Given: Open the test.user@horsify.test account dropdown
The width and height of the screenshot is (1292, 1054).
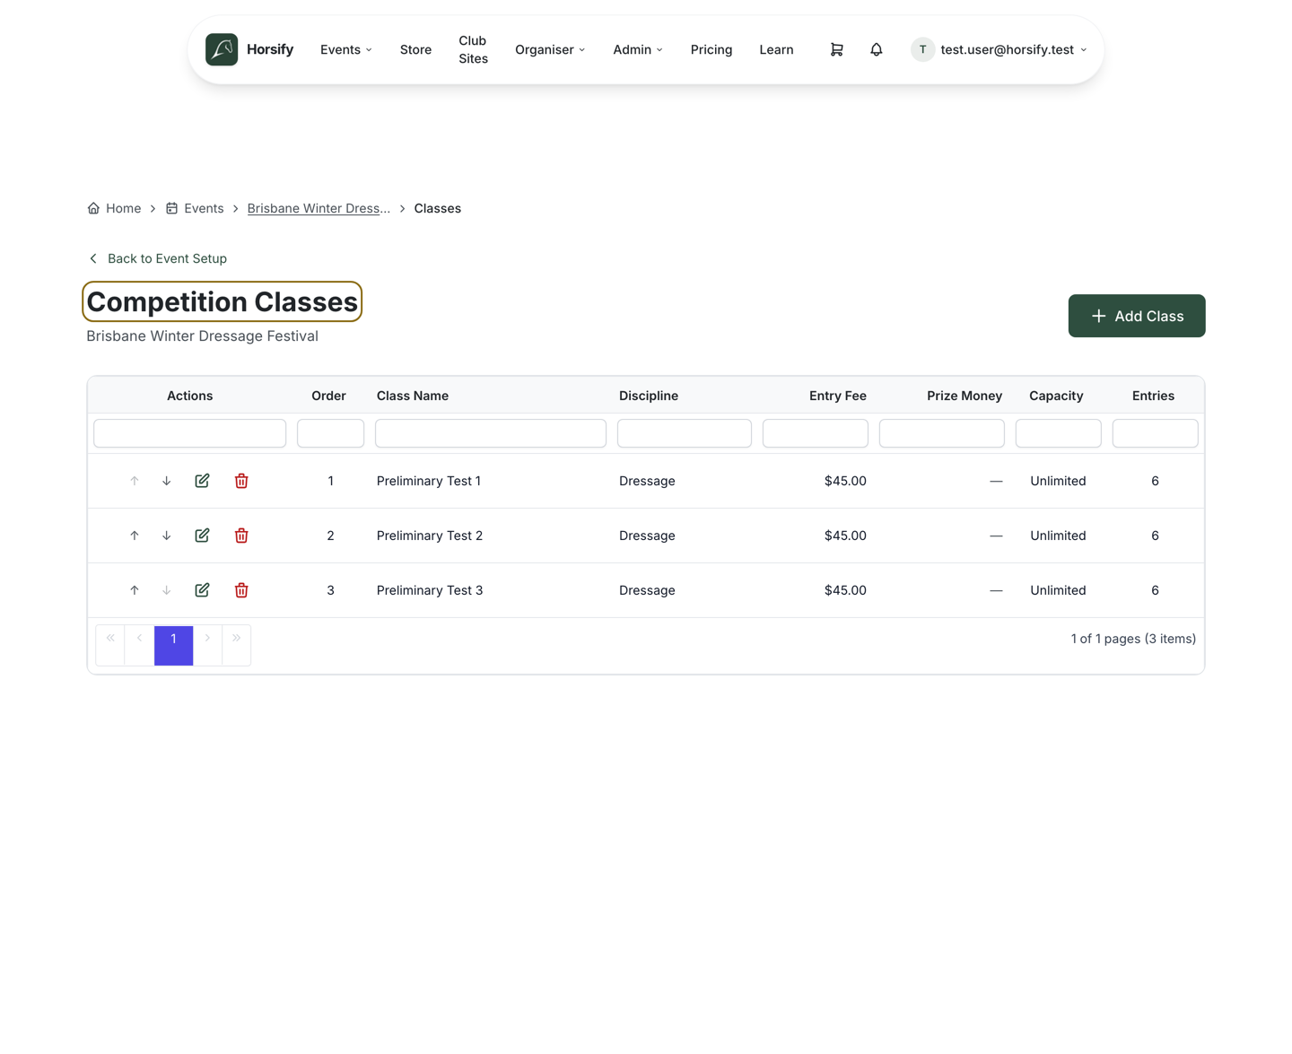Looking at the screenshot, I should (x=999, y=49).
